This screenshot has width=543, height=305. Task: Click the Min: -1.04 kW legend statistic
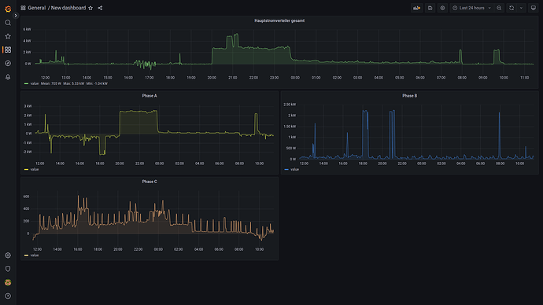pos(97,83)
